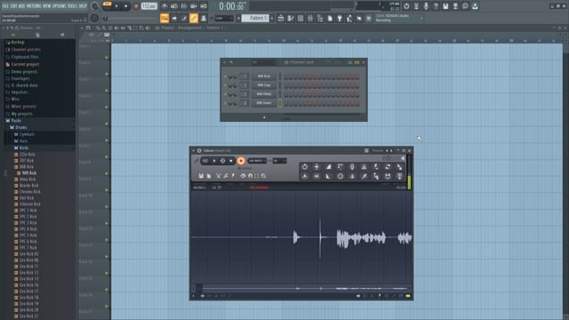Mute the 808 Snare channel green LED
Screen dimensions: 569x320
pos(225,103)
